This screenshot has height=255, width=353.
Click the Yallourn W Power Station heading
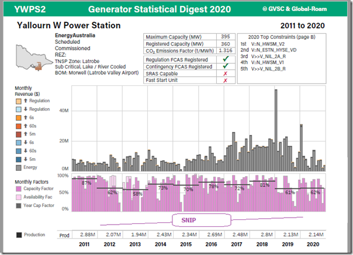68,25
